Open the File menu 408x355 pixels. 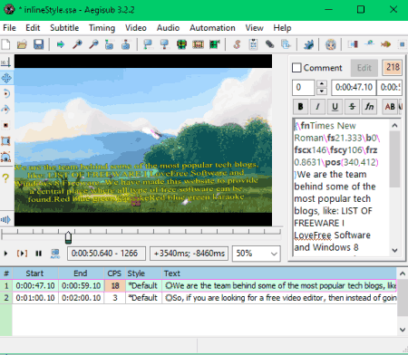tap(9, 28)
